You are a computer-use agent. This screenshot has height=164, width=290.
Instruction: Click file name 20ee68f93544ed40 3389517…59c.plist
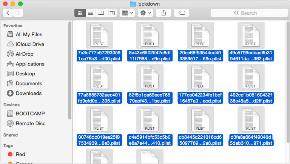click(200, 55)
